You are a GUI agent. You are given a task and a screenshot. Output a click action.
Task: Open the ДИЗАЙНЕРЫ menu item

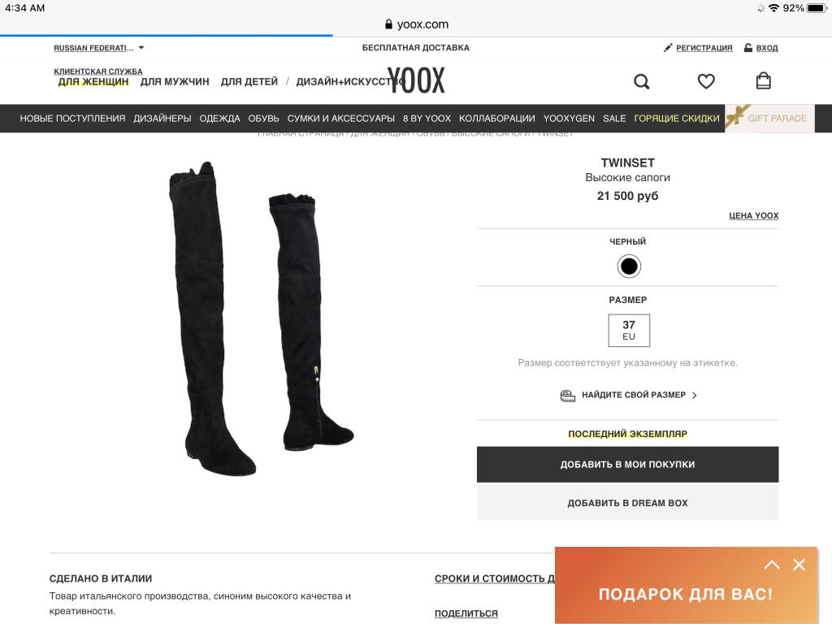click(162, 119)
